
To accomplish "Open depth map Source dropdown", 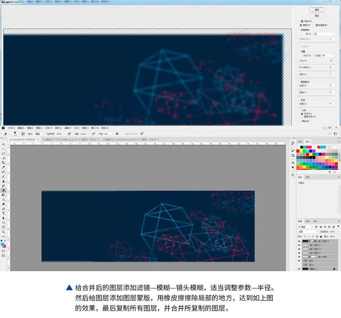I will [324, 34].
